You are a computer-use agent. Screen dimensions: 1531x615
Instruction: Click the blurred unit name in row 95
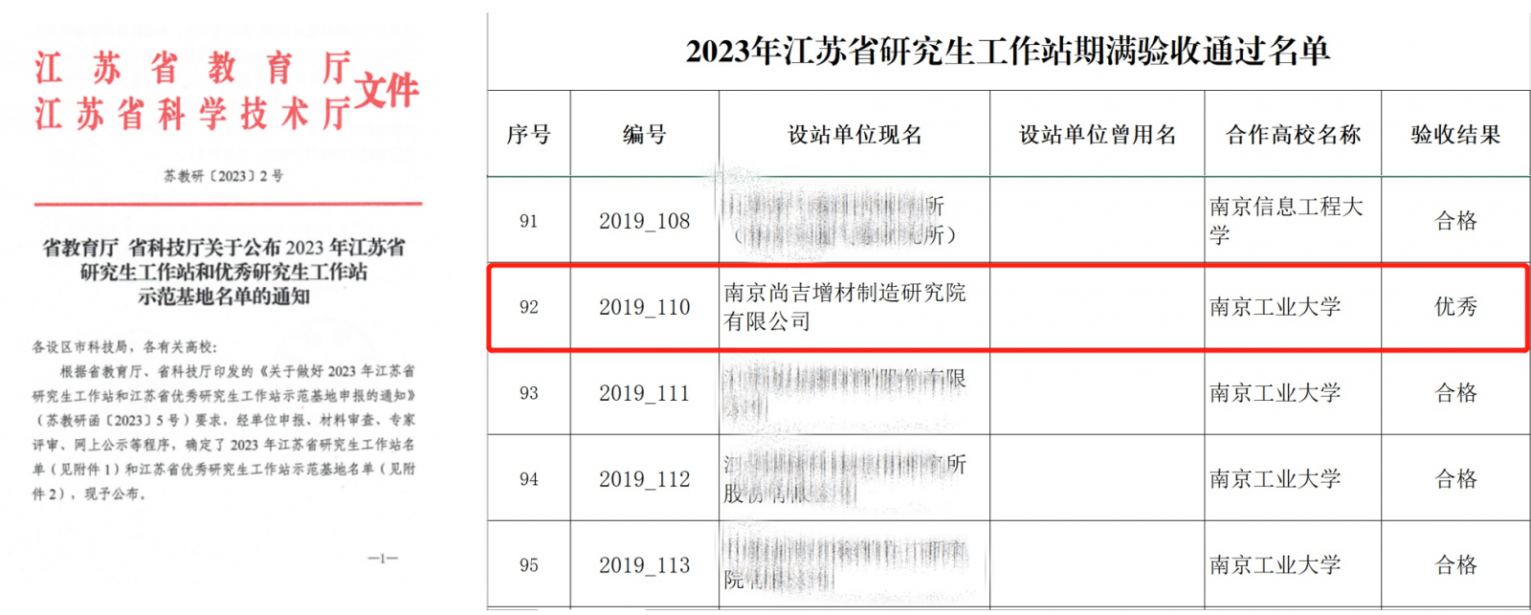[845, 565]
